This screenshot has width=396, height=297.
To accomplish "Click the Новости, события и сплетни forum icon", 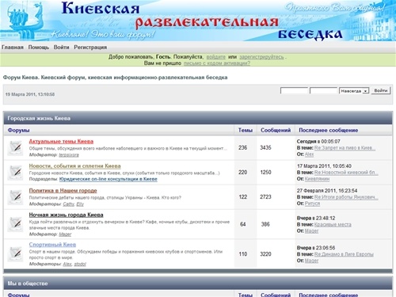I will tap(16, 172).
